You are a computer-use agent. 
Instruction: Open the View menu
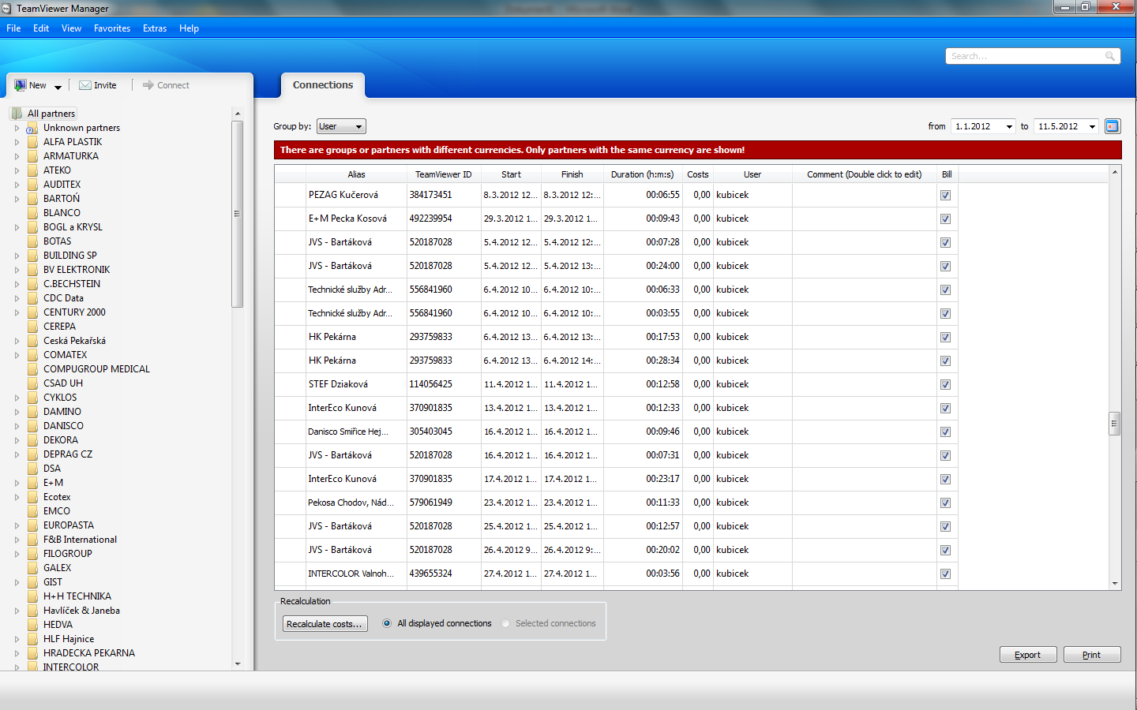click(71, 28)
